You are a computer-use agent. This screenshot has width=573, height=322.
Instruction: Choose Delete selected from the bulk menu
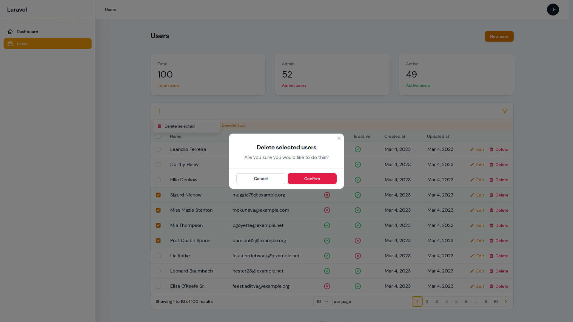click(x=179, y=126)
